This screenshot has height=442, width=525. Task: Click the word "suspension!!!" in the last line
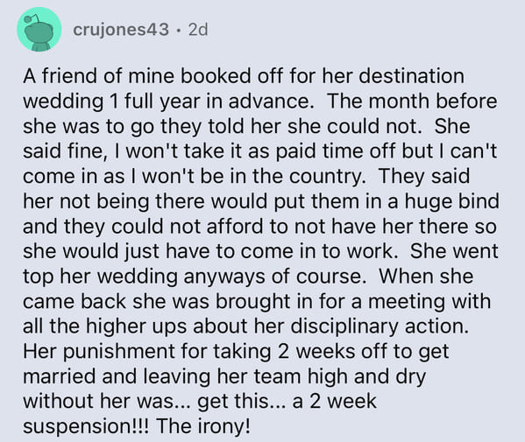(x=87, y=426)
